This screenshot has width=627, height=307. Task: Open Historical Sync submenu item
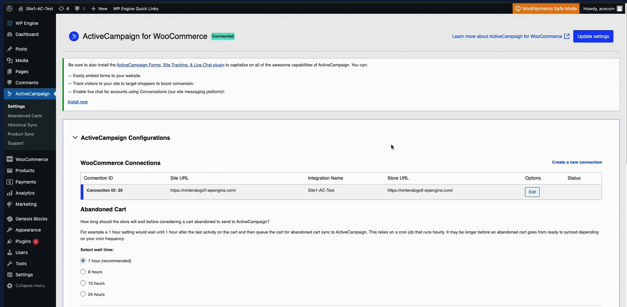[22, 125]
